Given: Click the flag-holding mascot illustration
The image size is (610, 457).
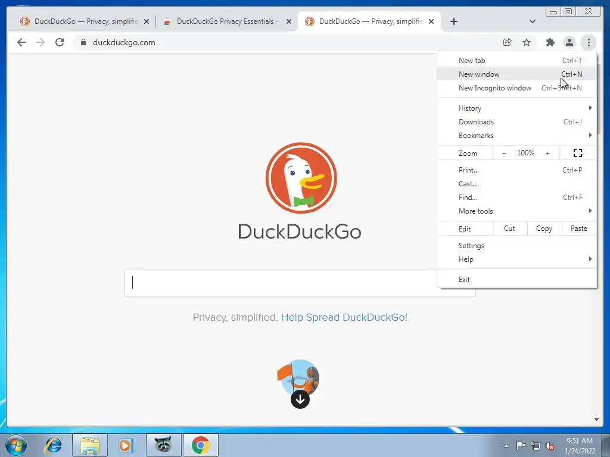Looking at the screenshot, I should (x=298, y=378).
